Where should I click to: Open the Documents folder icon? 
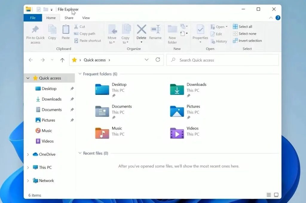point(102,111)
